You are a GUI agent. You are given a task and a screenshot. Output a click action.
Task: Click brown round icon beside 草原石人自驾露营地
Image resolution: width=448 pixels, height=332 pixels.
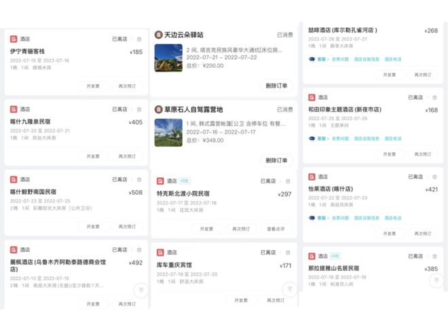158,109
